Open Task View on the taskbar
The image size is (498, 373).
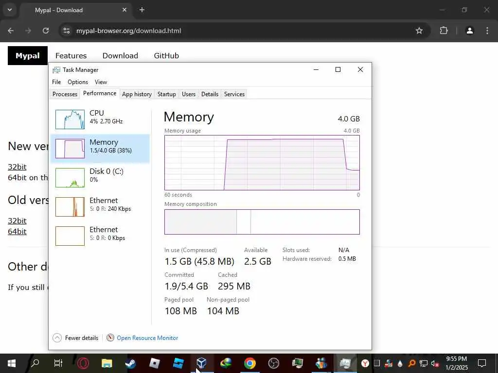coord(58,363)
